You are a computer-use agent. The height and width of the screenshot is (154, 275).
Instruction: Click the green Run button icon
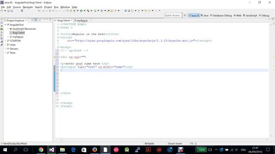(81, 11)
